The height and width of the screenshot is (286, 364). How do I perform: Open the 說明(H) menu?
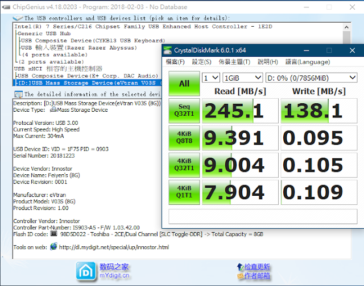pyautogui.click(x=268, y=62)
